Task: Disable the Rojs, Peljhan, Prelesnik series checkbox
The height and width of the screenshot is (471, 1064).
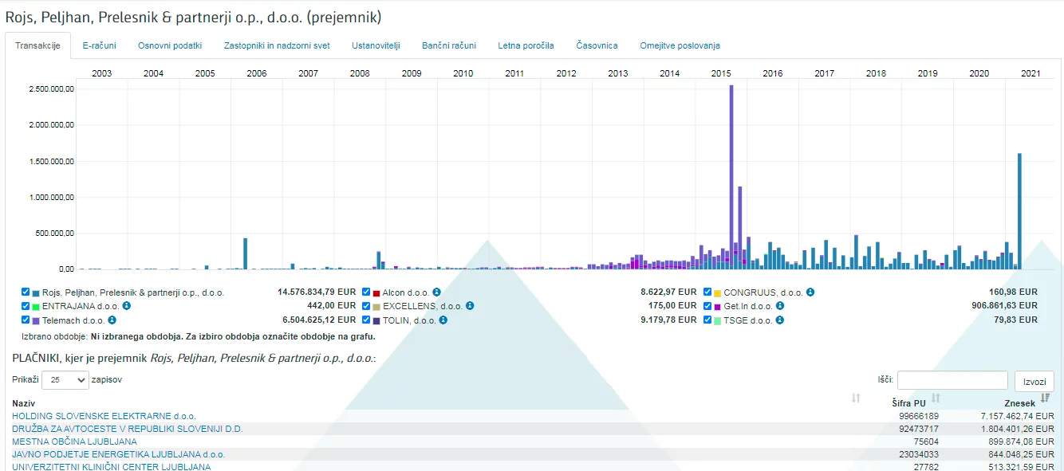Action: point(26,292)
